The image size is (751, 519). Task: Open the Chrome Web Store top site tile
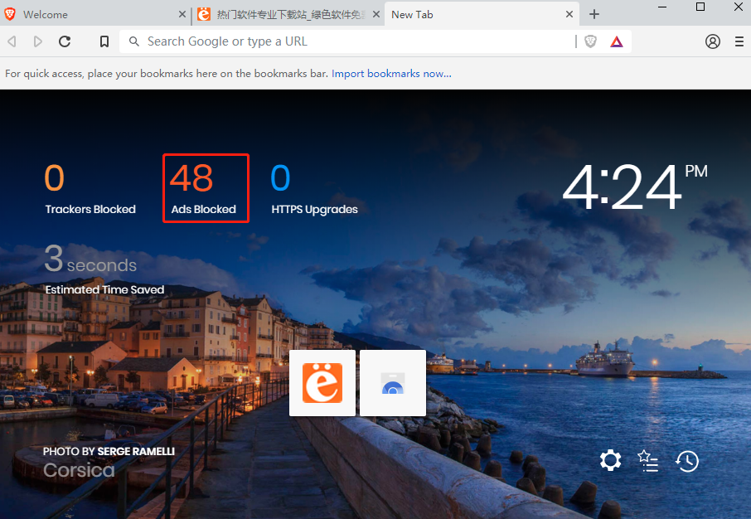click(x=393, y=383)
